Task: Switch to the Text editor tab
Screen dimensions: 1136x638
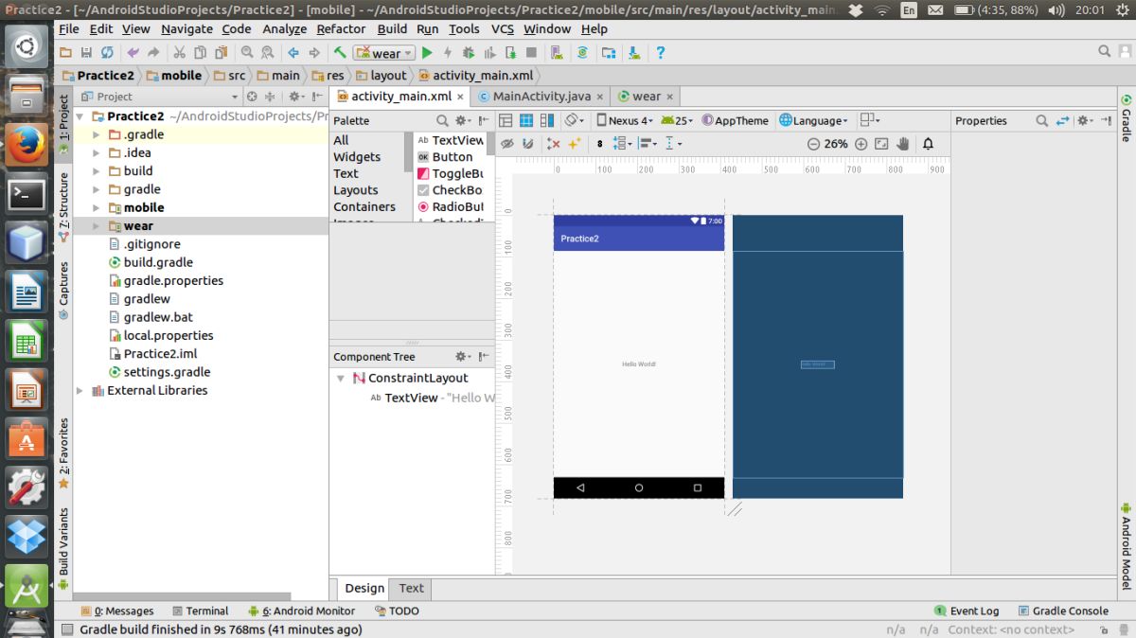Action: (x=411, y=588)
